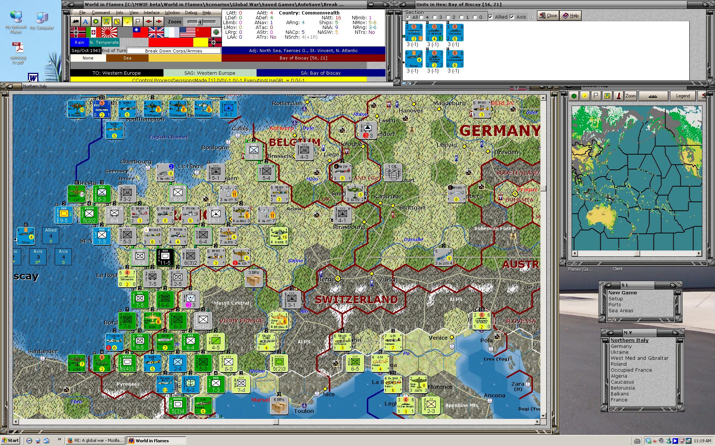Select section 0 radio button

[475, 17]
